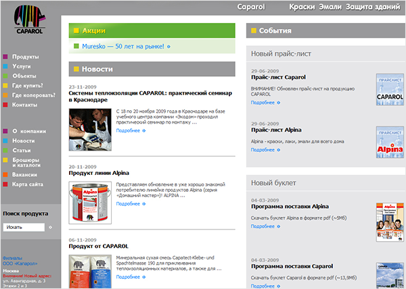Screen dimensions: 406x289
Task: Open the Программа поставки Alpina title
Action: pyautogui.click(x=290, y=207)
